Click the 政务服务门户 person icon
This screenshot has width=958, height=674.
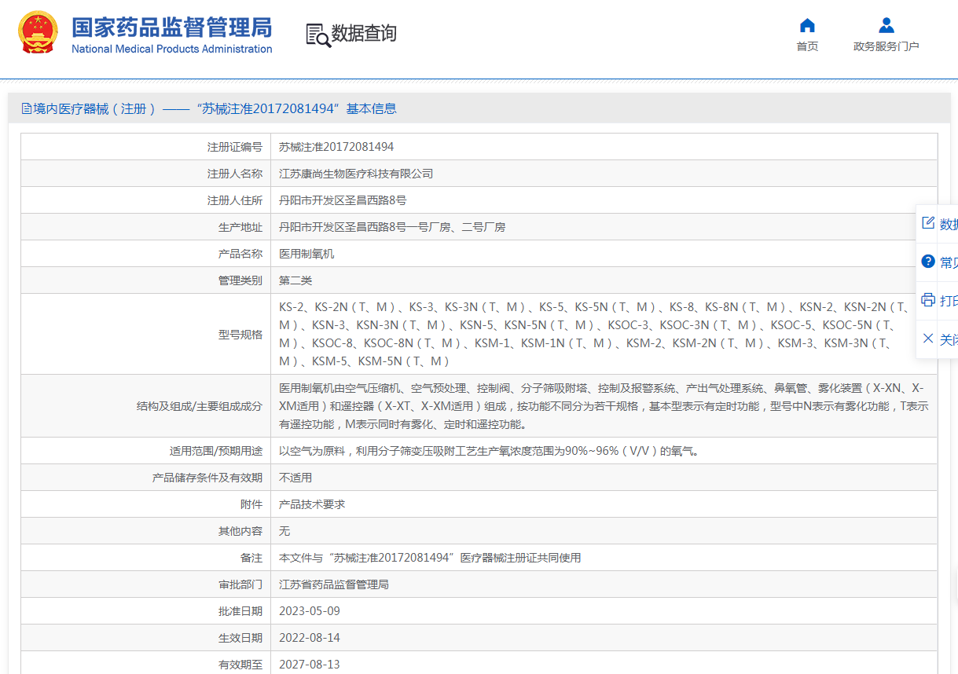tap(886, 25)
